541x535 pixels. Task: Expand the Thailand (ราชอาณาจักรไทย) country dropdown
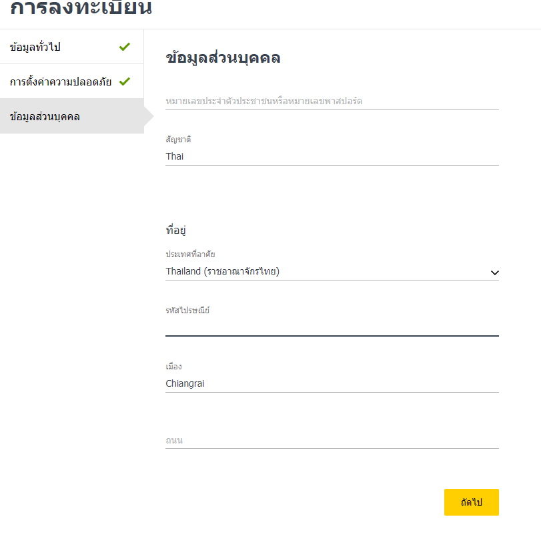332,271
